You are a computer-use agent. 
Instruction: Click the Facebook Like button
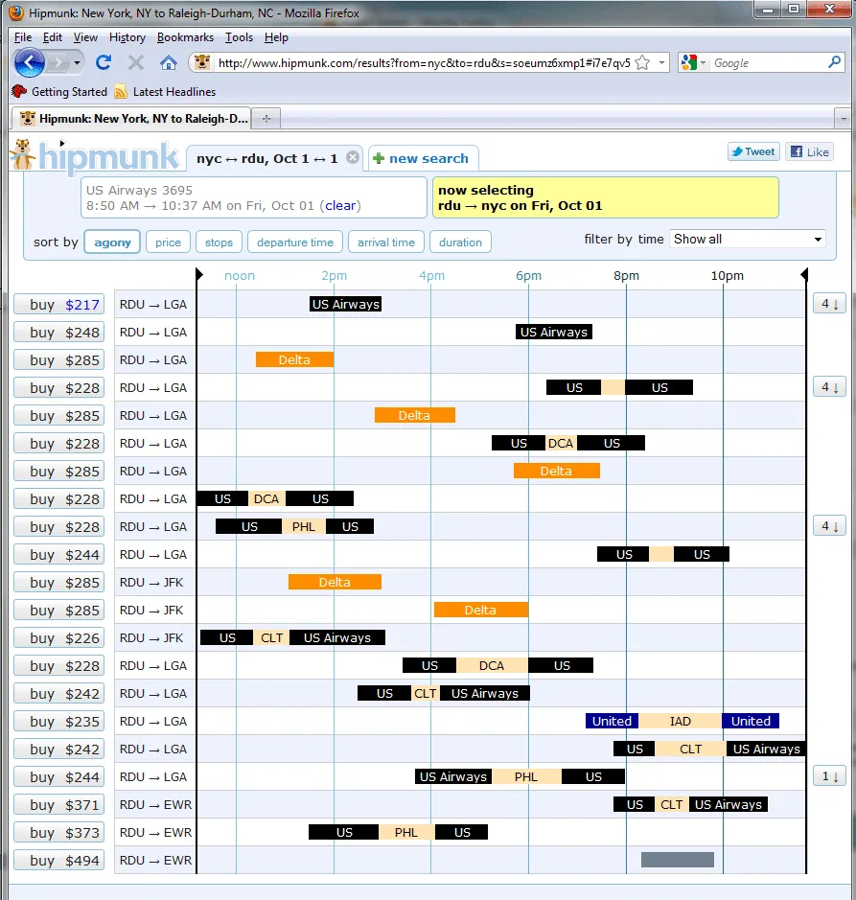(x=809, y=151)
